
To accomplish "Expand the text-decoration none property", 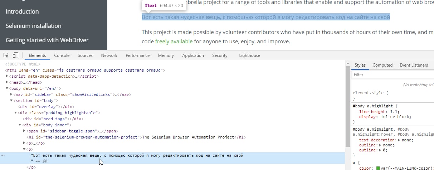I will pos(399,140).
